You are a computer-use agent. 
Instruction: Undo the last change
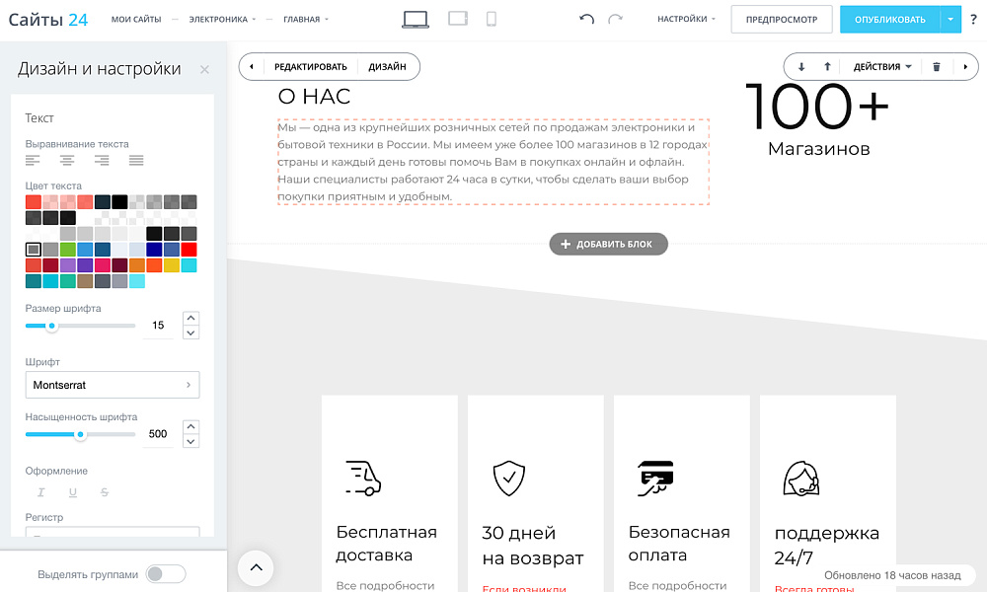(x=587, y=17)
